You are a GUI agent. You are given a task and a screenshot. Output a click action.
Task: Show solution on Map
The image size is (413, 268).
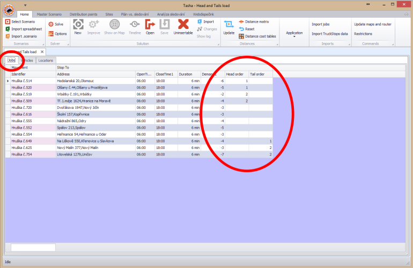(114, 27)
